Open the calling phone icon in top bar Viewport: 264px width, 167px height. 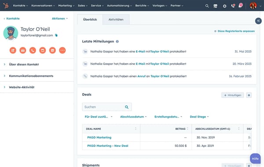click(x=233, y=6)
